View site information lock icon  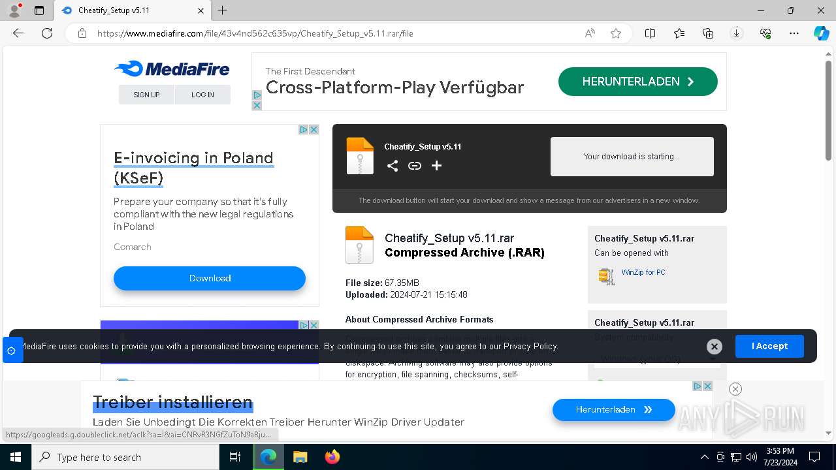click(x=82, y=33)
